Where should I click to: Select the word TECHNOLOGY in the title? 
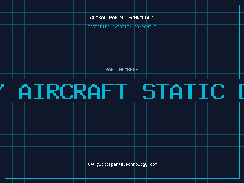139,18
